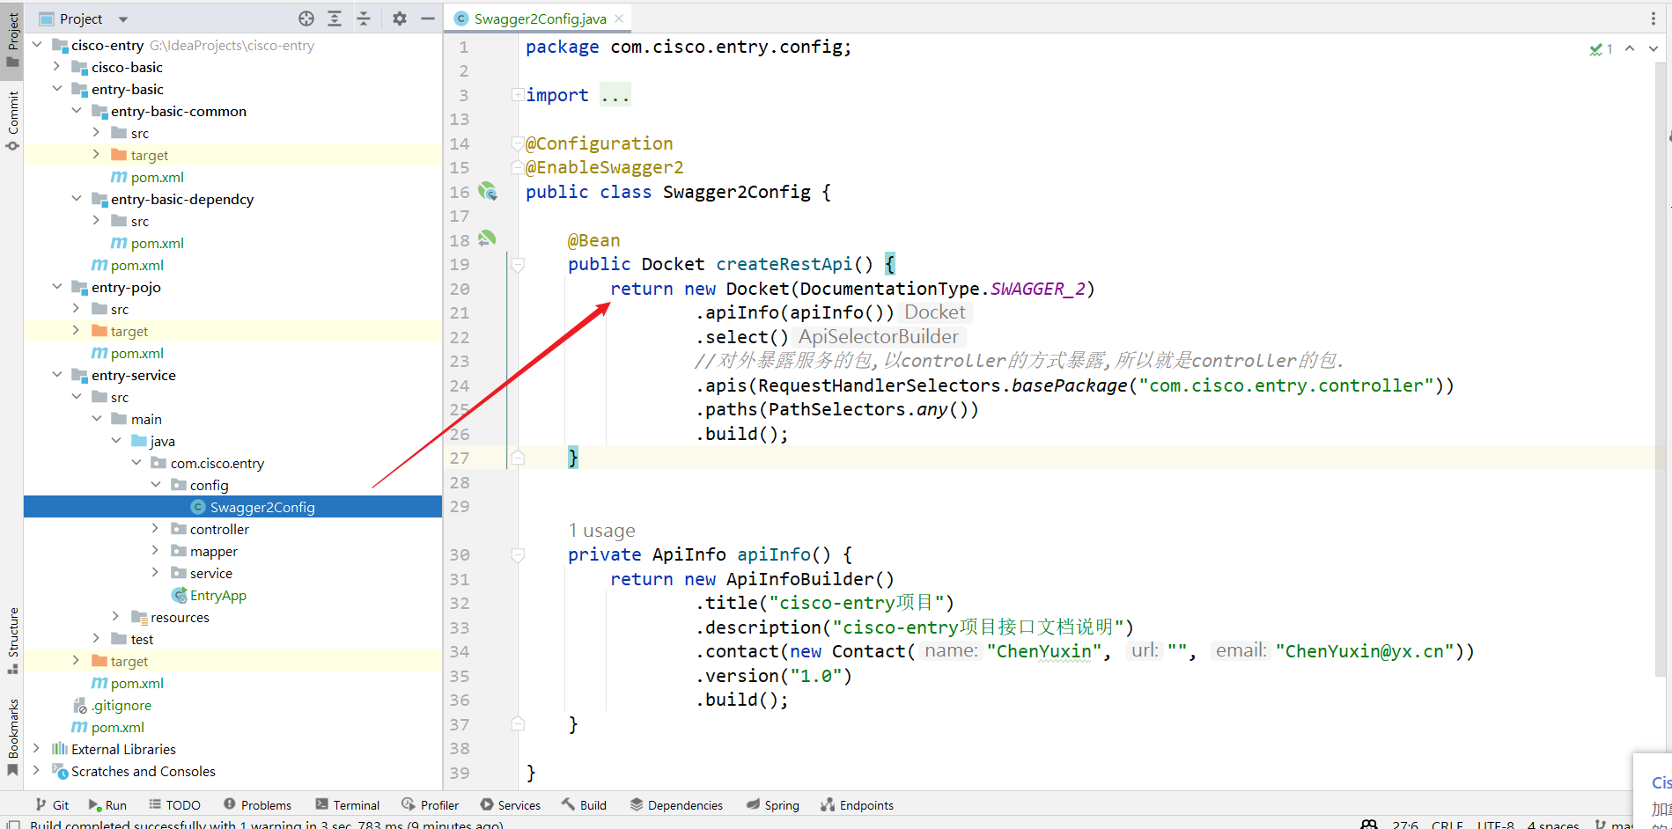Expand the mapper package
Image resolution: width=1672 pixels, height=829 pixels.
[156, 551]
